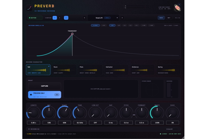
Task: Click the 0 ms gap value field
Action: 111,123
